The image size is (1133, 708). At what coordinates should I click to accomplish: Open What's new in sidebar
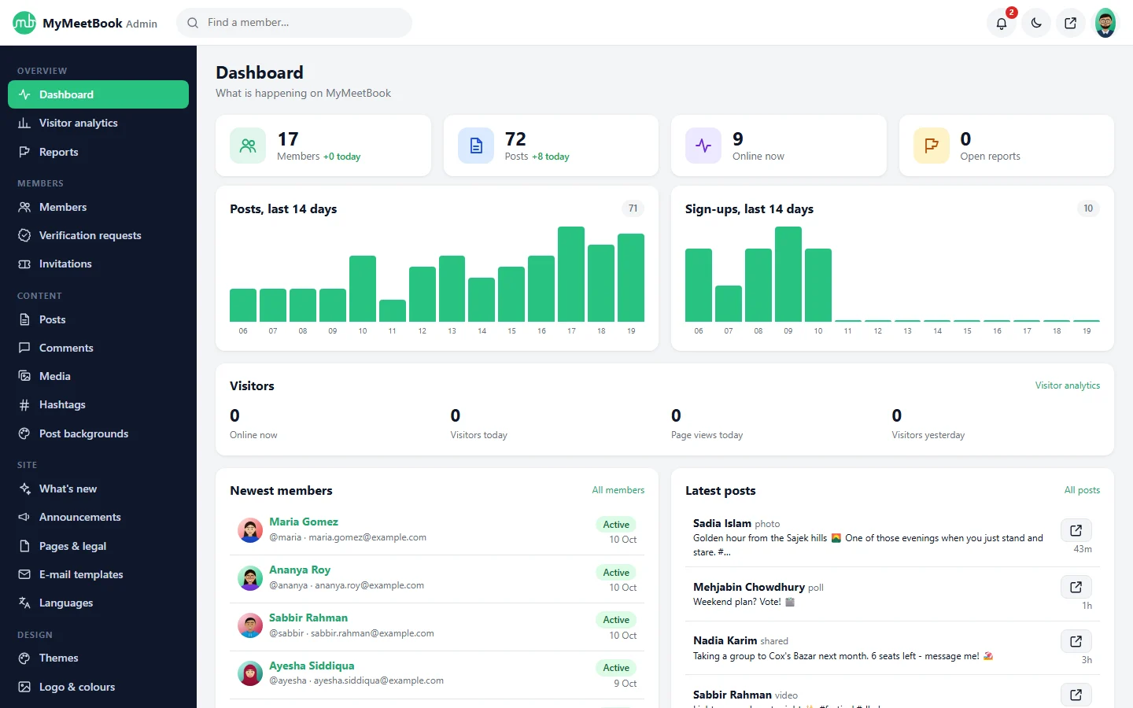[x=98, y=489]
